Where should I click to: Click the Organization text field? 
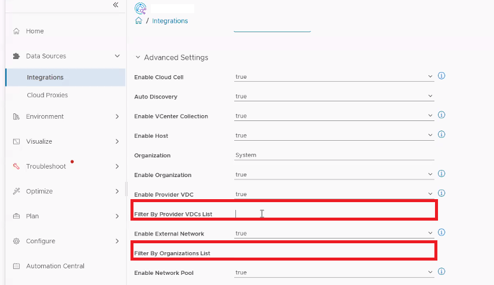[334, 155]
